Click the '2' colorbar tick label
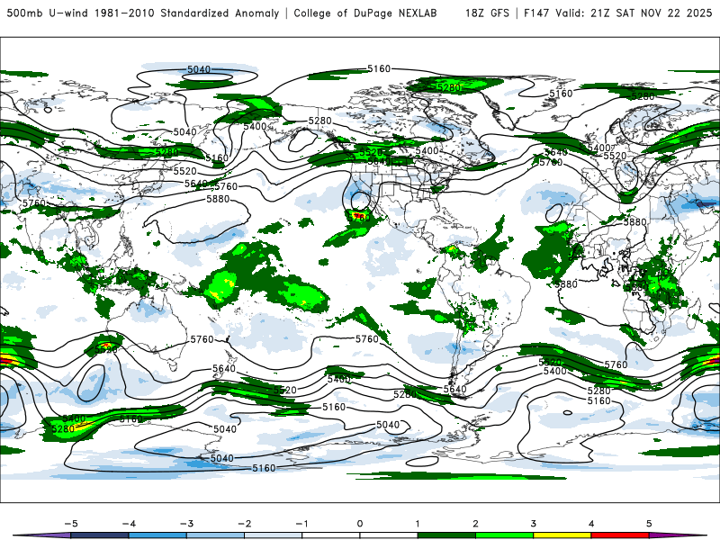The height and width of the screenshot is (540, 720). pyautogui.click(x=475, y=524)
